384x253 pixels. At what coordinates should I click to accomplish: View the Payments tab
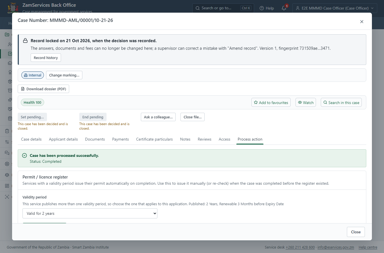click(120, 139)
